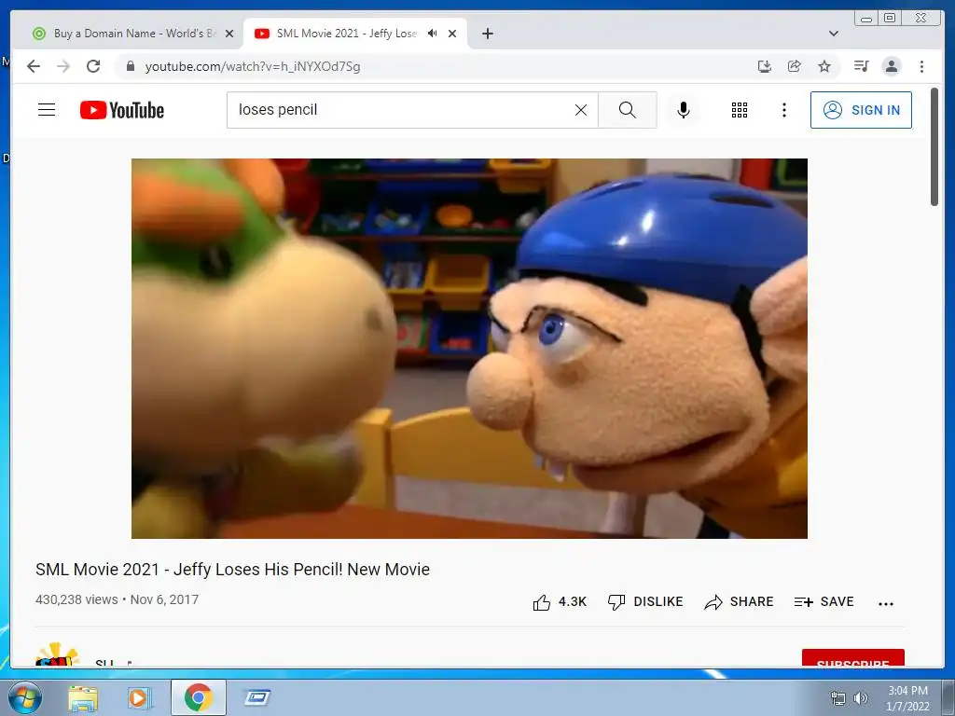
Task: Share the video
Action: (739, 602)
